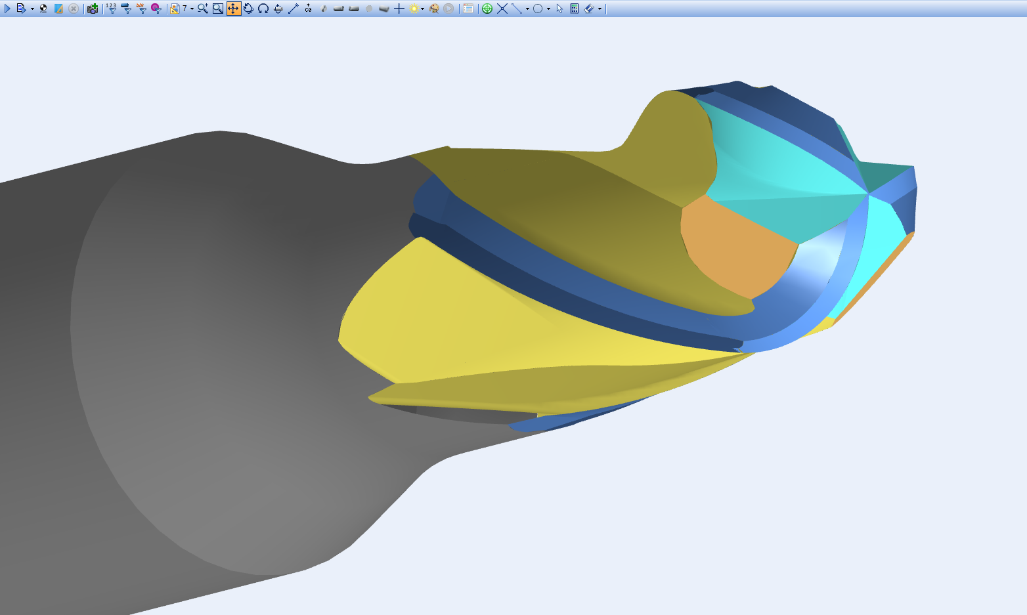
Task: Click the properties list window icon
Action: [468, 9]
